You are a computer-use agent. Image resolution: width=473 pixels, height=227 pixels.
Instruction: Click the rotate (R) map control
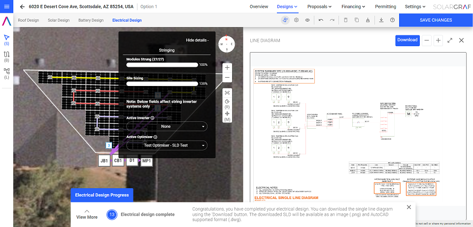coord(227,102)
